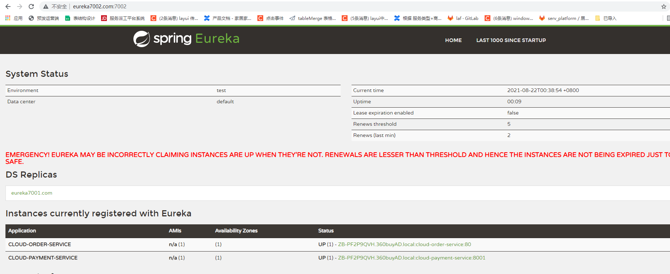
Task: Click the DS Replicas heading
Action: pyautogui.click(x=31, y=175)
